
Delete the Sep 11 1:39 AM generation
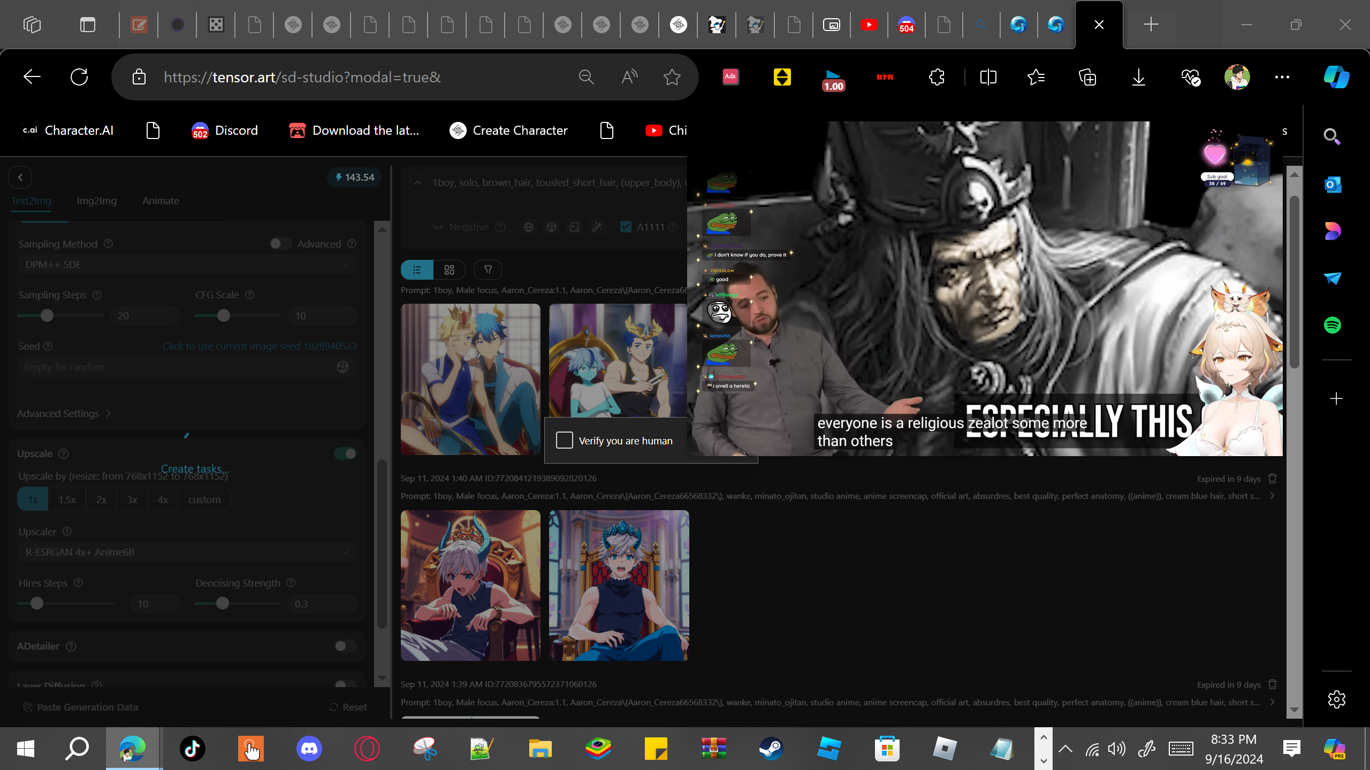(1273, 684)
